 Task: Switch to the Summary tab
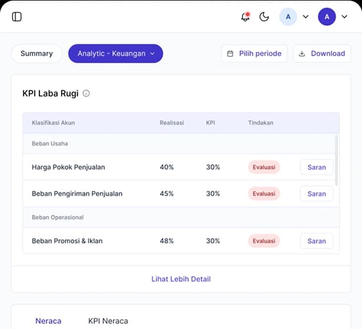36,54
